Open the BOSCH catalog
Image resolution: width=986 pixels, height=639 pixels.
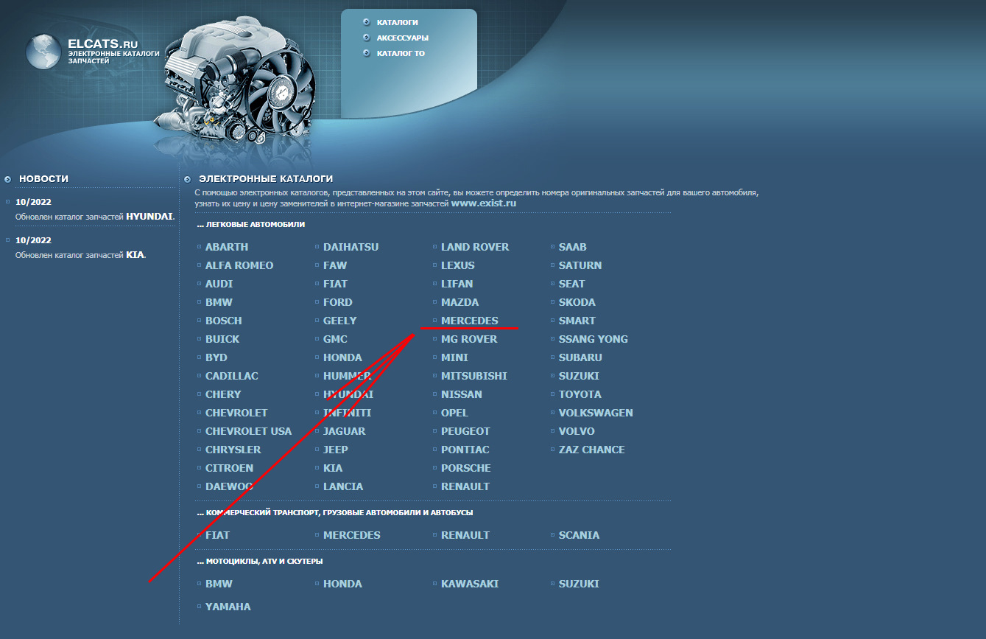point(224,321)
